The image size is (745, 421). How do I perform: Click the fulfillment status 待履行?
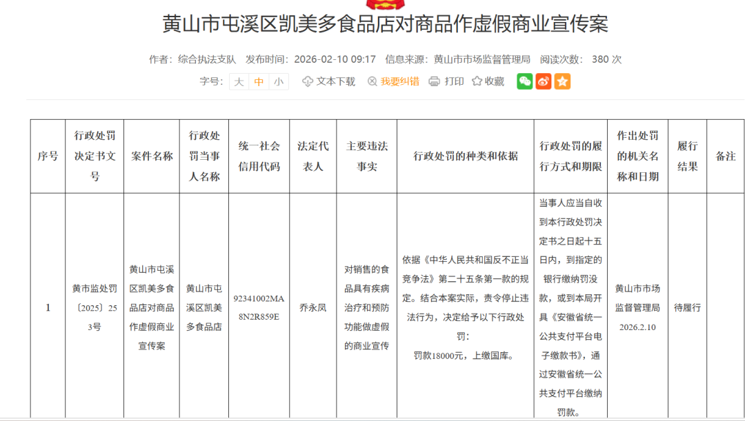pyautogui.click(x=688, y=307)
